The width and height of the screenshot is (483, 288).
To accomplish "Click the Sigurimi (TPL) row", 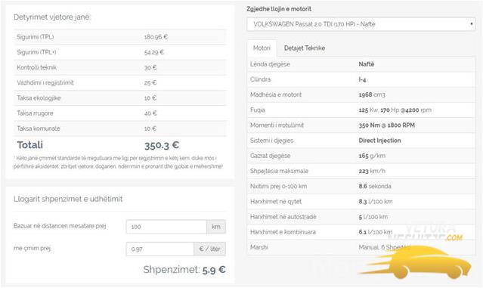I will [x=120, y=37].
